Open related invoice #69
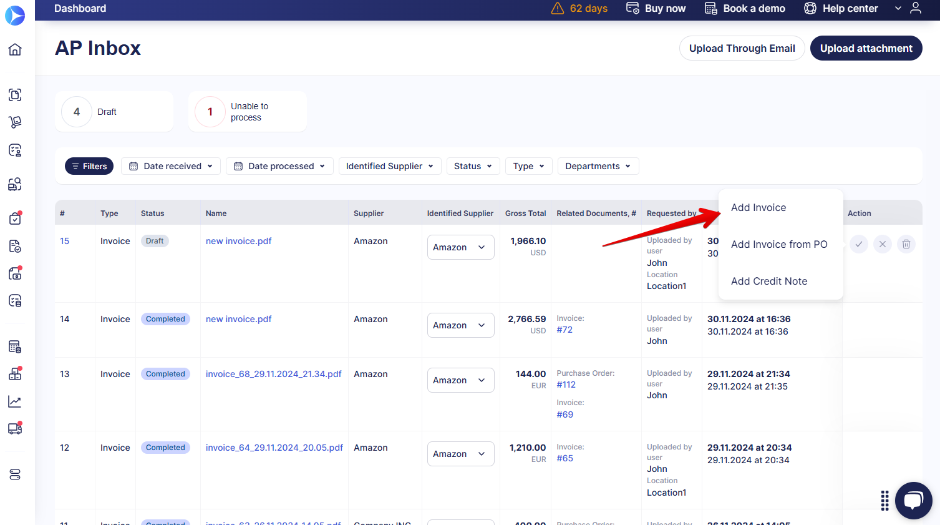Image resolution: width=940 pixels, height=525 pixels. pos(565,415)
